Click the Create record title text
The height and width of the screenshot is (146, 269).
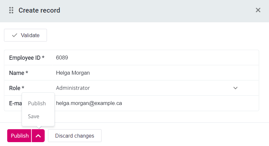(x=39, y=10)
